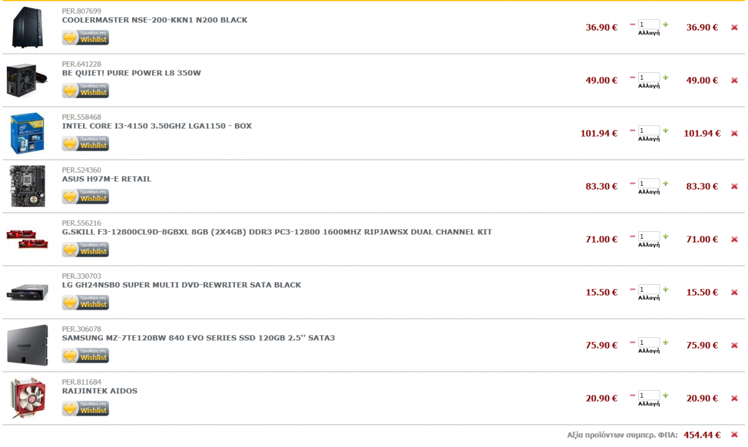Open ASUS H97M-E Retail product link
Image resolution: width=748 pixels, height=447 pixels.
tap(107, 179)
